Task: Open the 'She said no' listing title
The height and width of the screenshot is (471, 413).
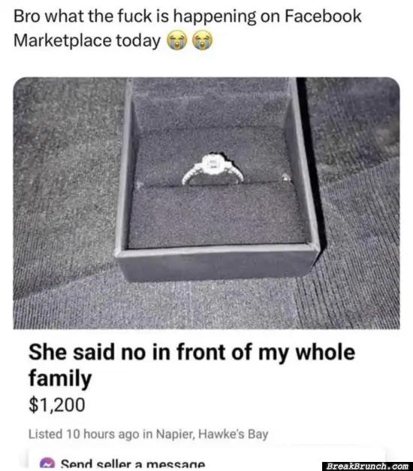Action: [x=191, y=365]
